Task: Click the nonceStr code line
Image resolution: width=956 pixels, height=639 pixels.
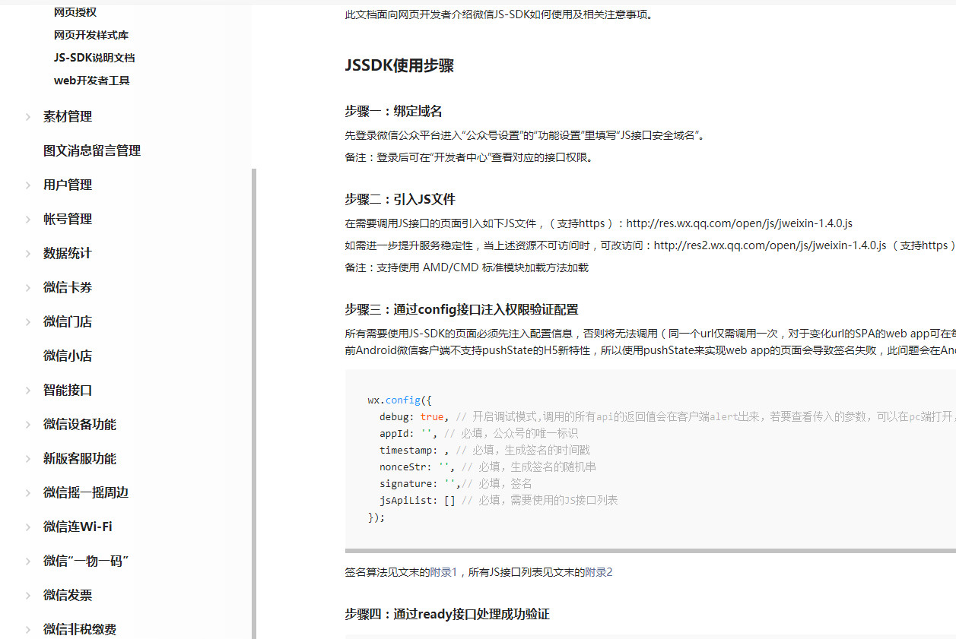Action: 488,467
